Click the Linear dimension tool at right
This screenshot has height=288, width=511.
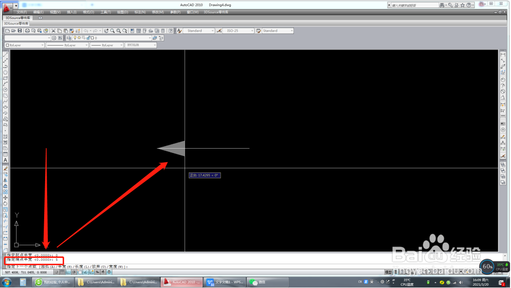(x=503, y=55)
